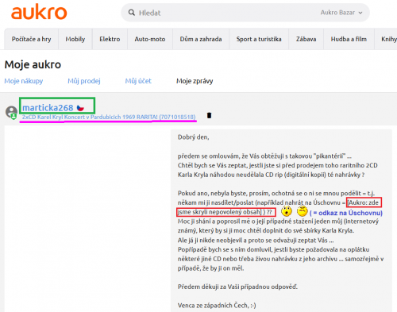The height and width of the screenshot is (312, 397).
Task: Click the user avatar icon beside marticka268
Action: 11,112
